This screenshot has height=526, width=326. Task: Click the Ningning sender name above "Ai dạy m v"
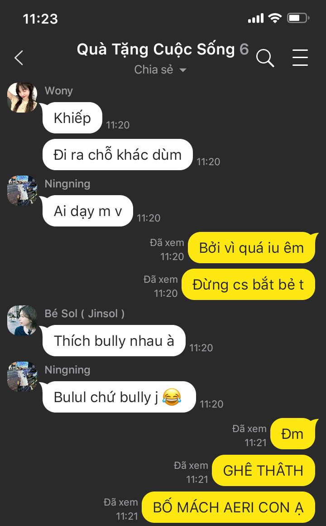(x=67, y=184)
